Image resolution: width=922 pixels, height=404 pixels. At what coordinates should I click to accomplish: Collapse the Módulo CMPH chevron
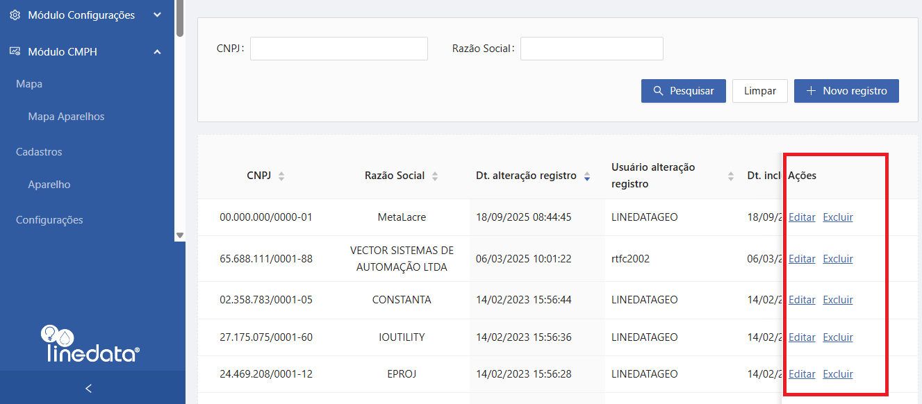pos(158,51)
